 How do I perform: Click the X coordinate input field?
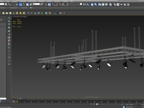click(x=103, y=104)
